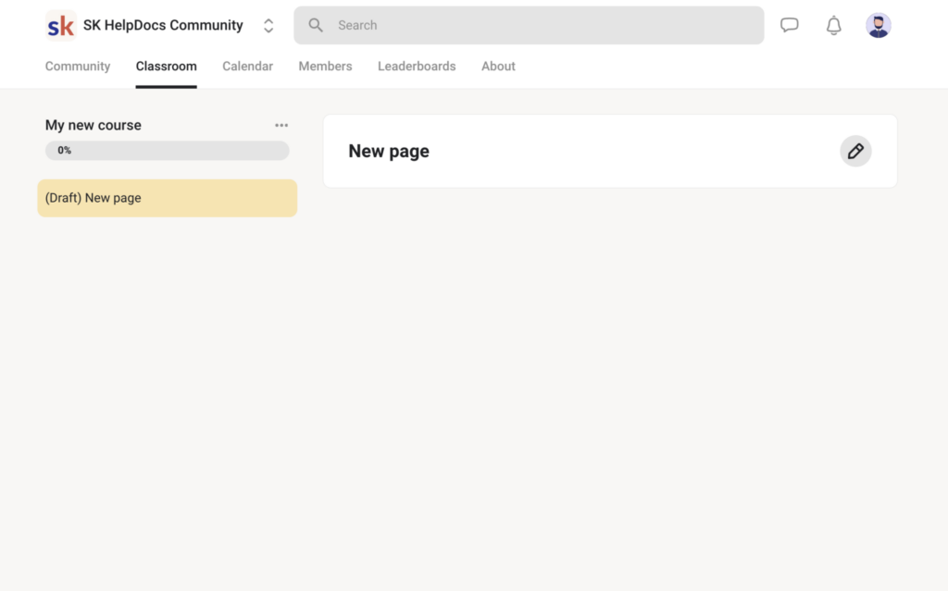948x591 pixels.
Task: Click the magnifying glass search icon
Action: click(316, 26)
